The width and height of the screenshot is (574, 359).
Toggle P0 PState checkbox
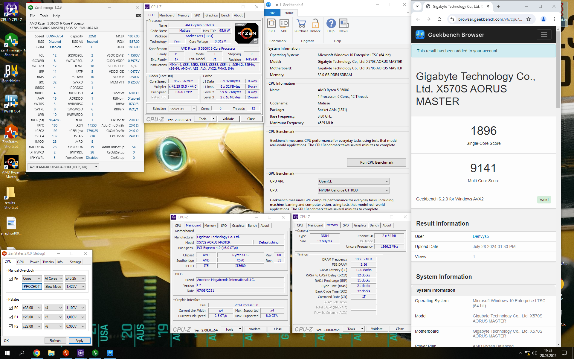click(x=11, y=308)
